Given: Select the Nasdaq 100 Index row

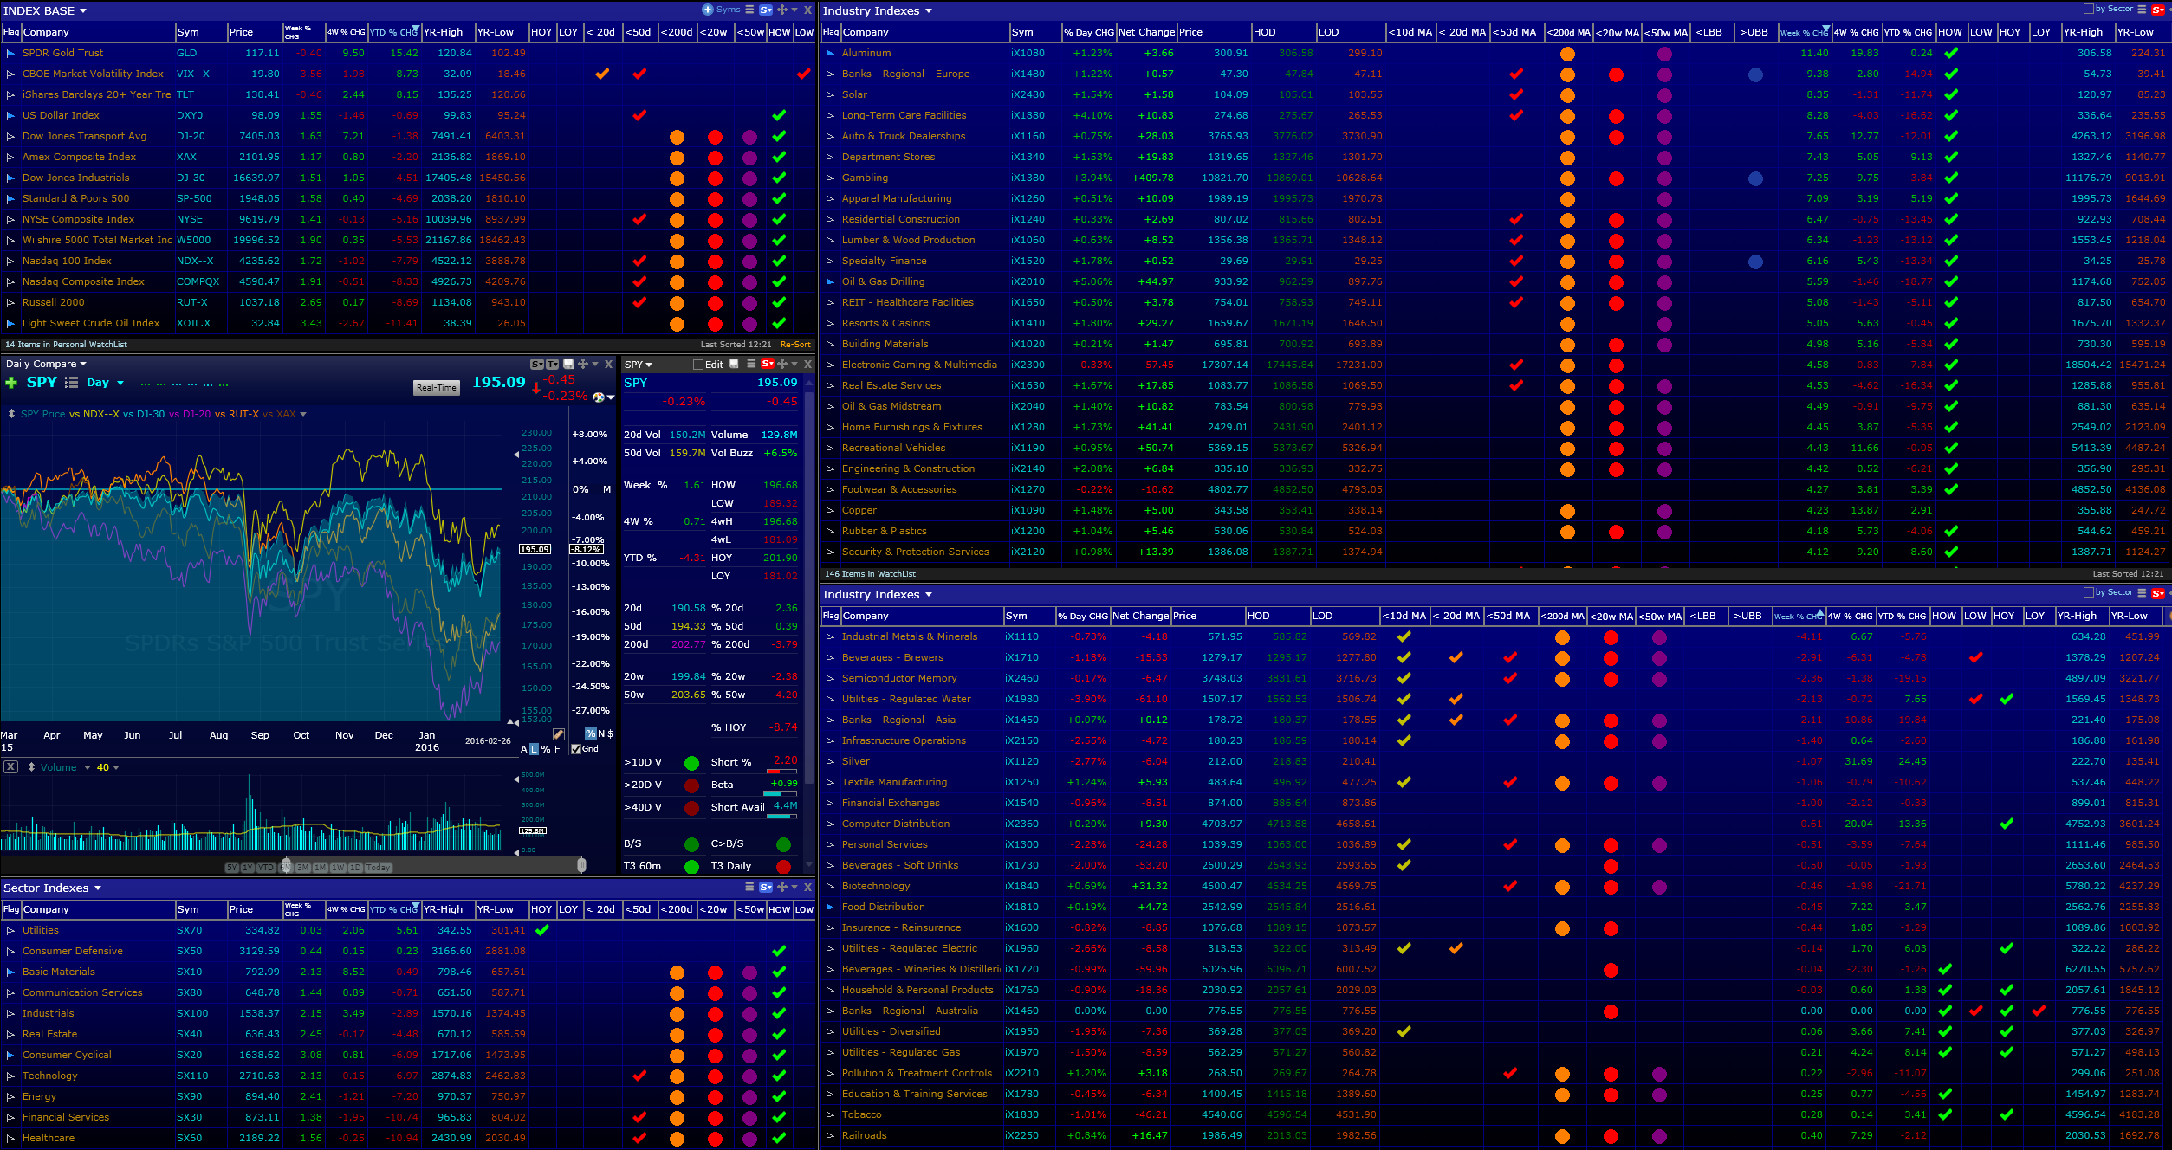Looking at the screenshot, I should 409,261.
